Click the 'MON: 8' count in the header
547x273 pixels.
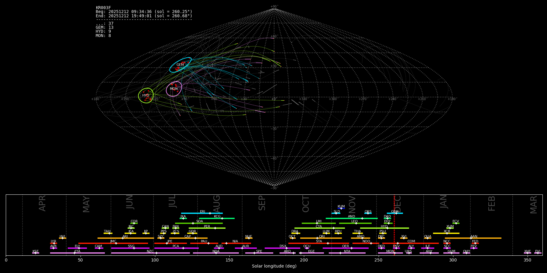[103, 36]
